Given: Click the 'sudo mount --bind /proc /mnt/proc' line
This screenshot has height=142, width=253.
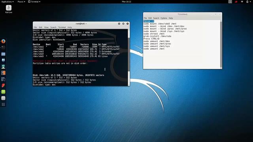Looking at the screenshot, I should point(165,29).
